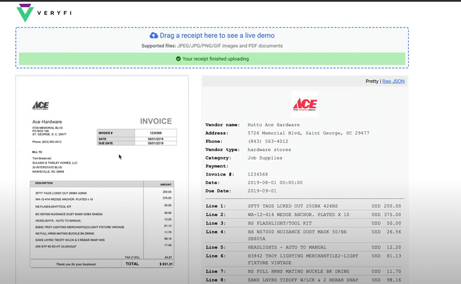Select phone value '(843) 563-4012'
Image resolution: width=461 pixels, height=284 pixels.
tap(268, 142)
